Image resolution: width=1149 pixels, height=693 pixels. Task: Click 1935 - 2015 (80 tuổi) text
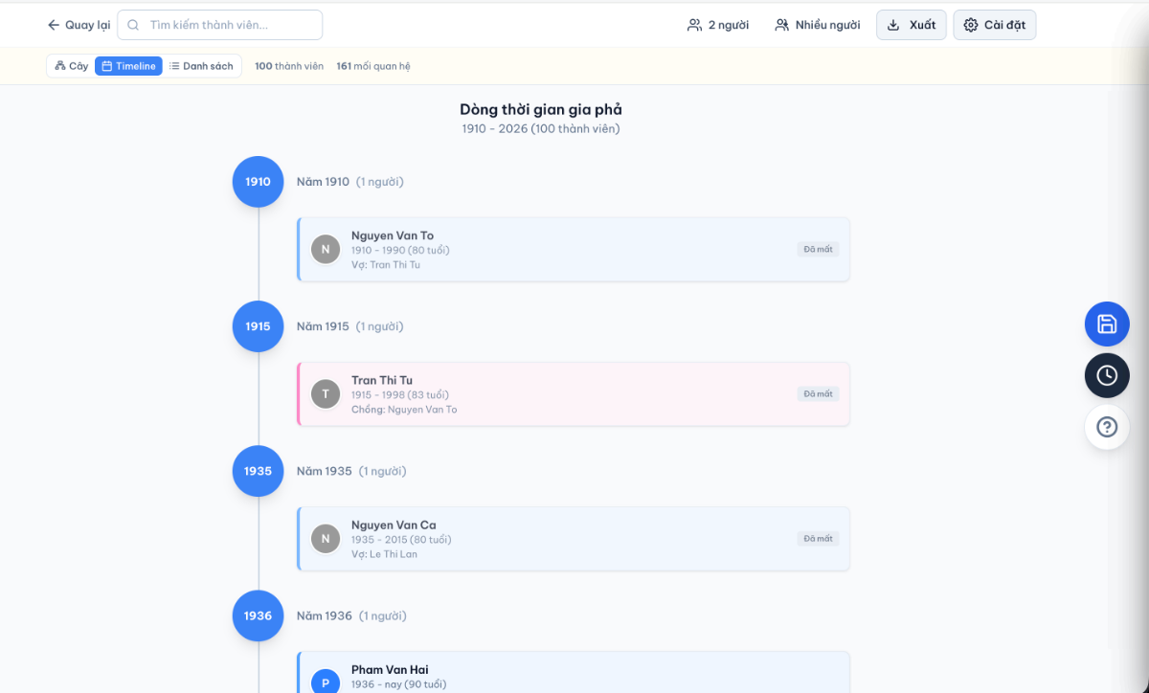[x=401, y=540]
